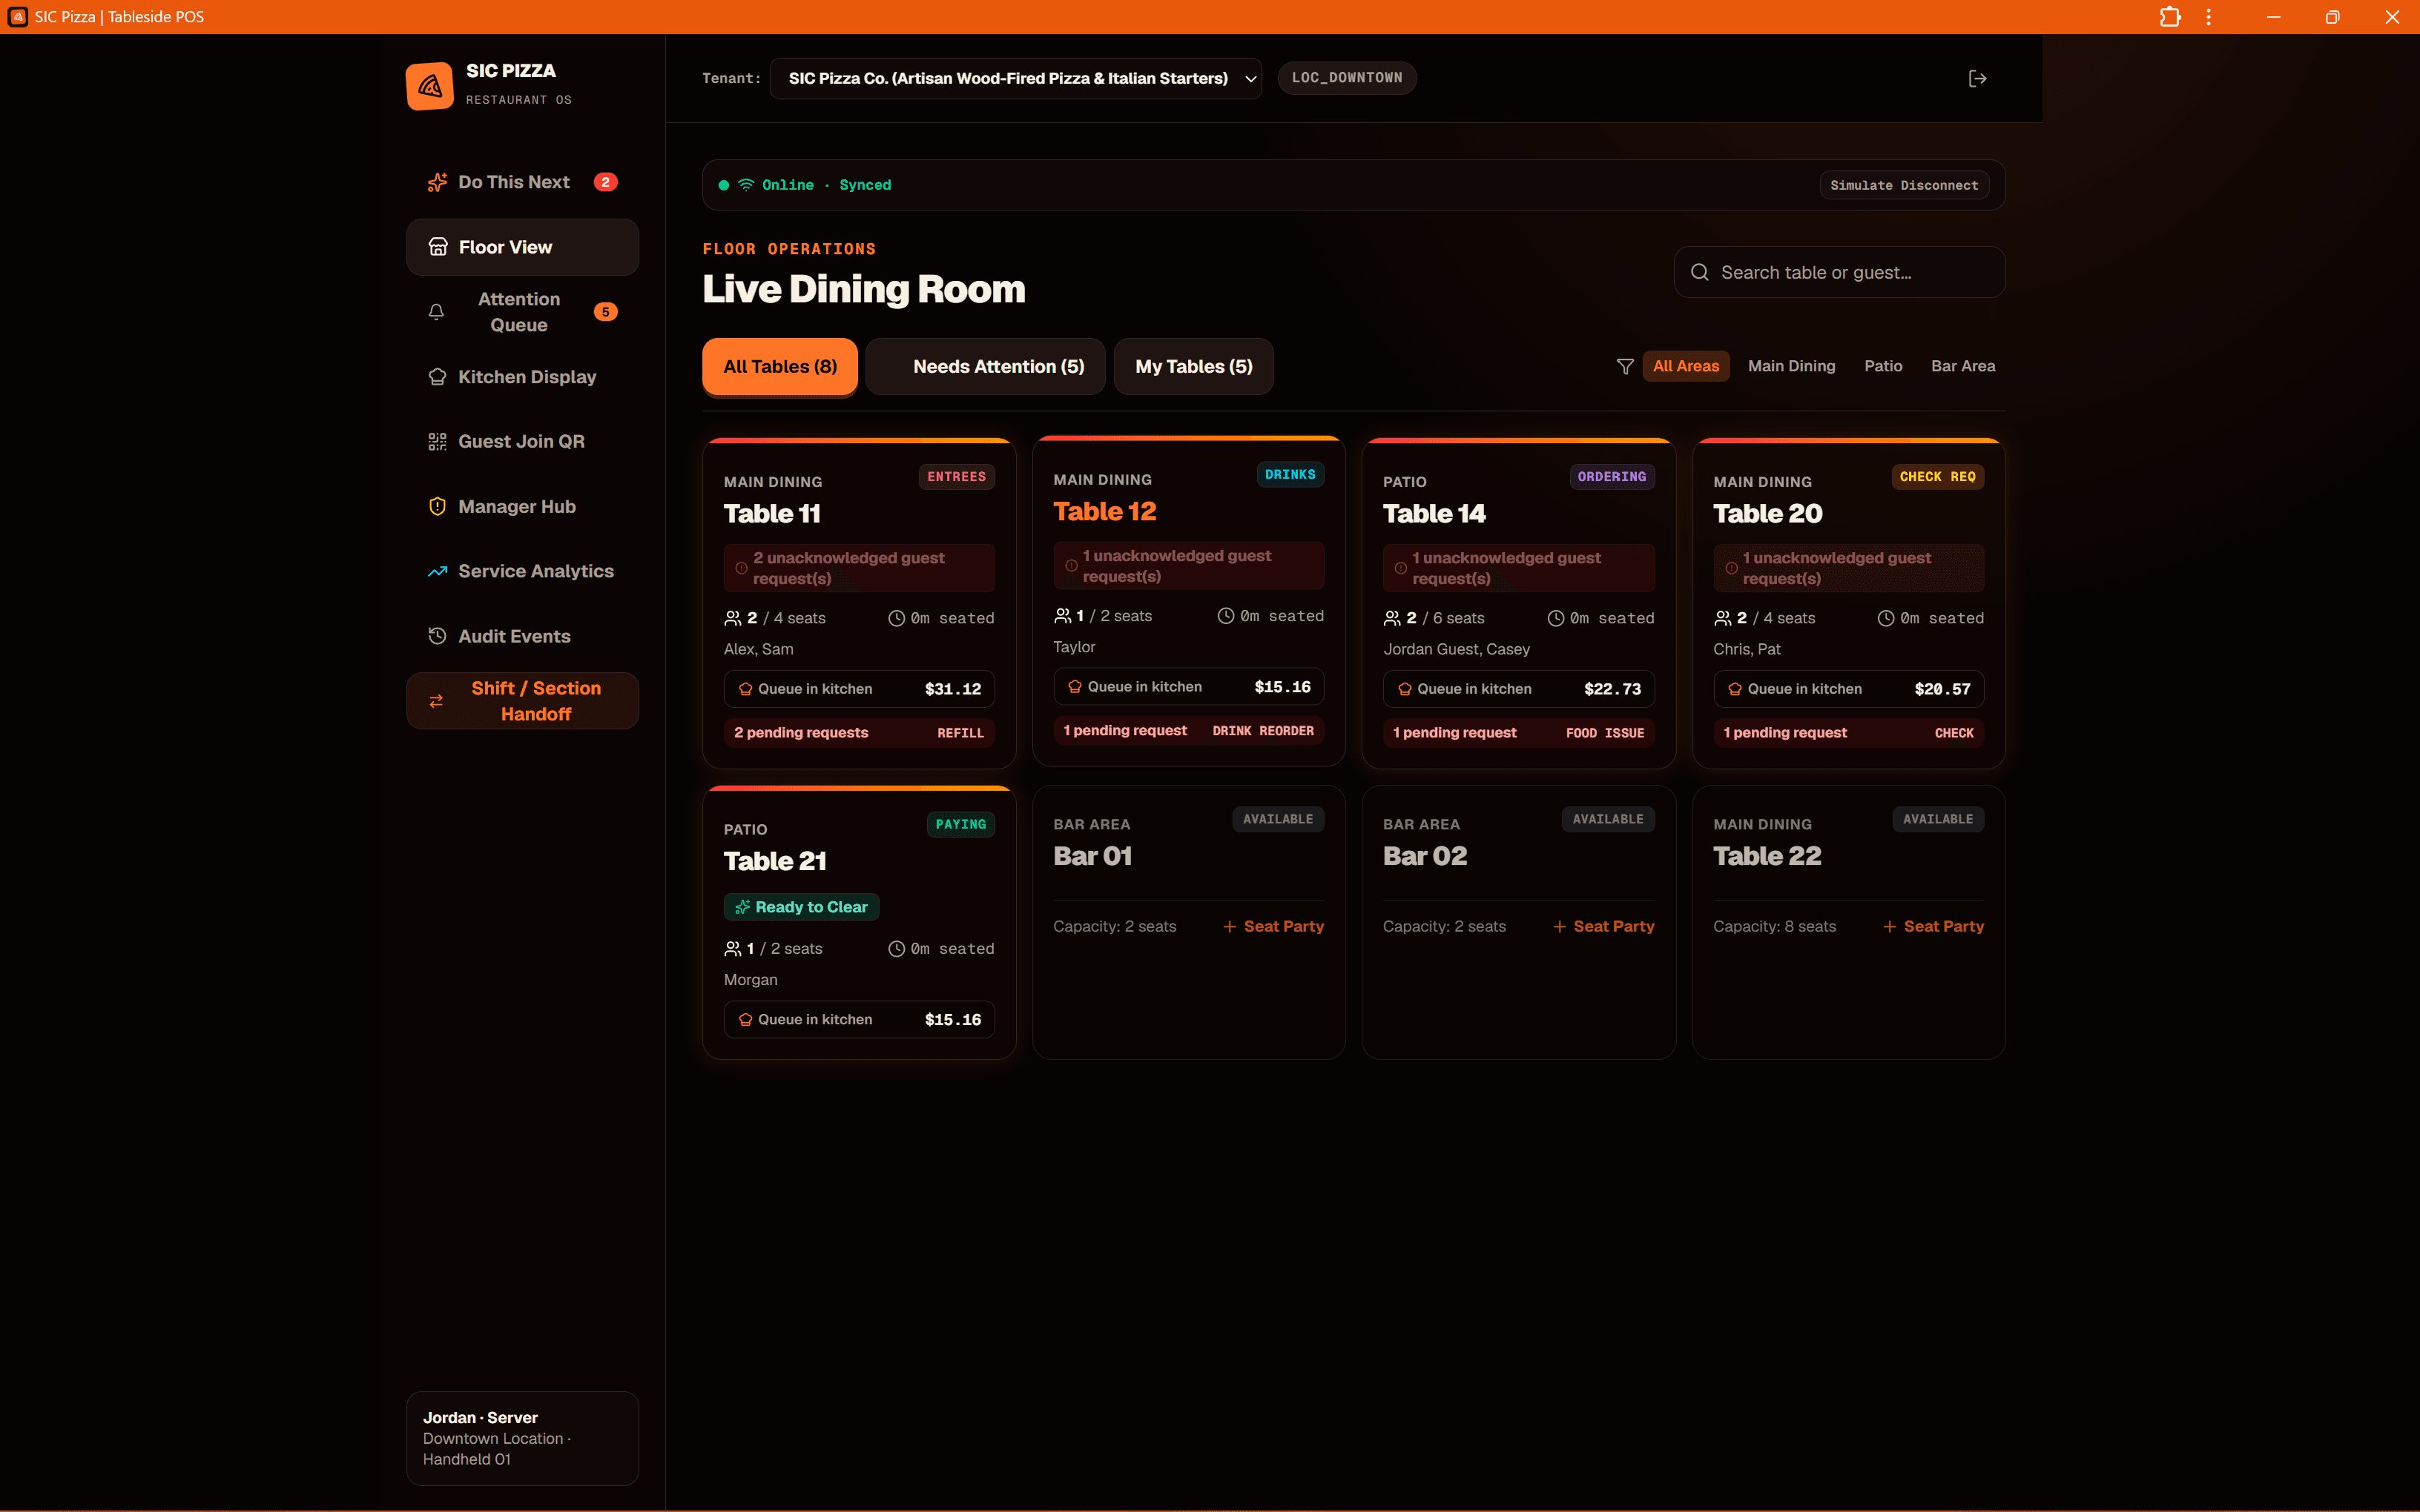Open the Table 12 card title

coord(1104,512)
